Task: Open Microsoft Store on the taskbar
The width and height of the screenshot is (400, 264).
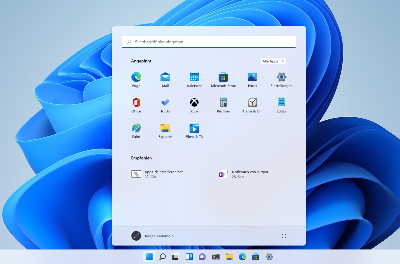Action: tap(256, 257)
